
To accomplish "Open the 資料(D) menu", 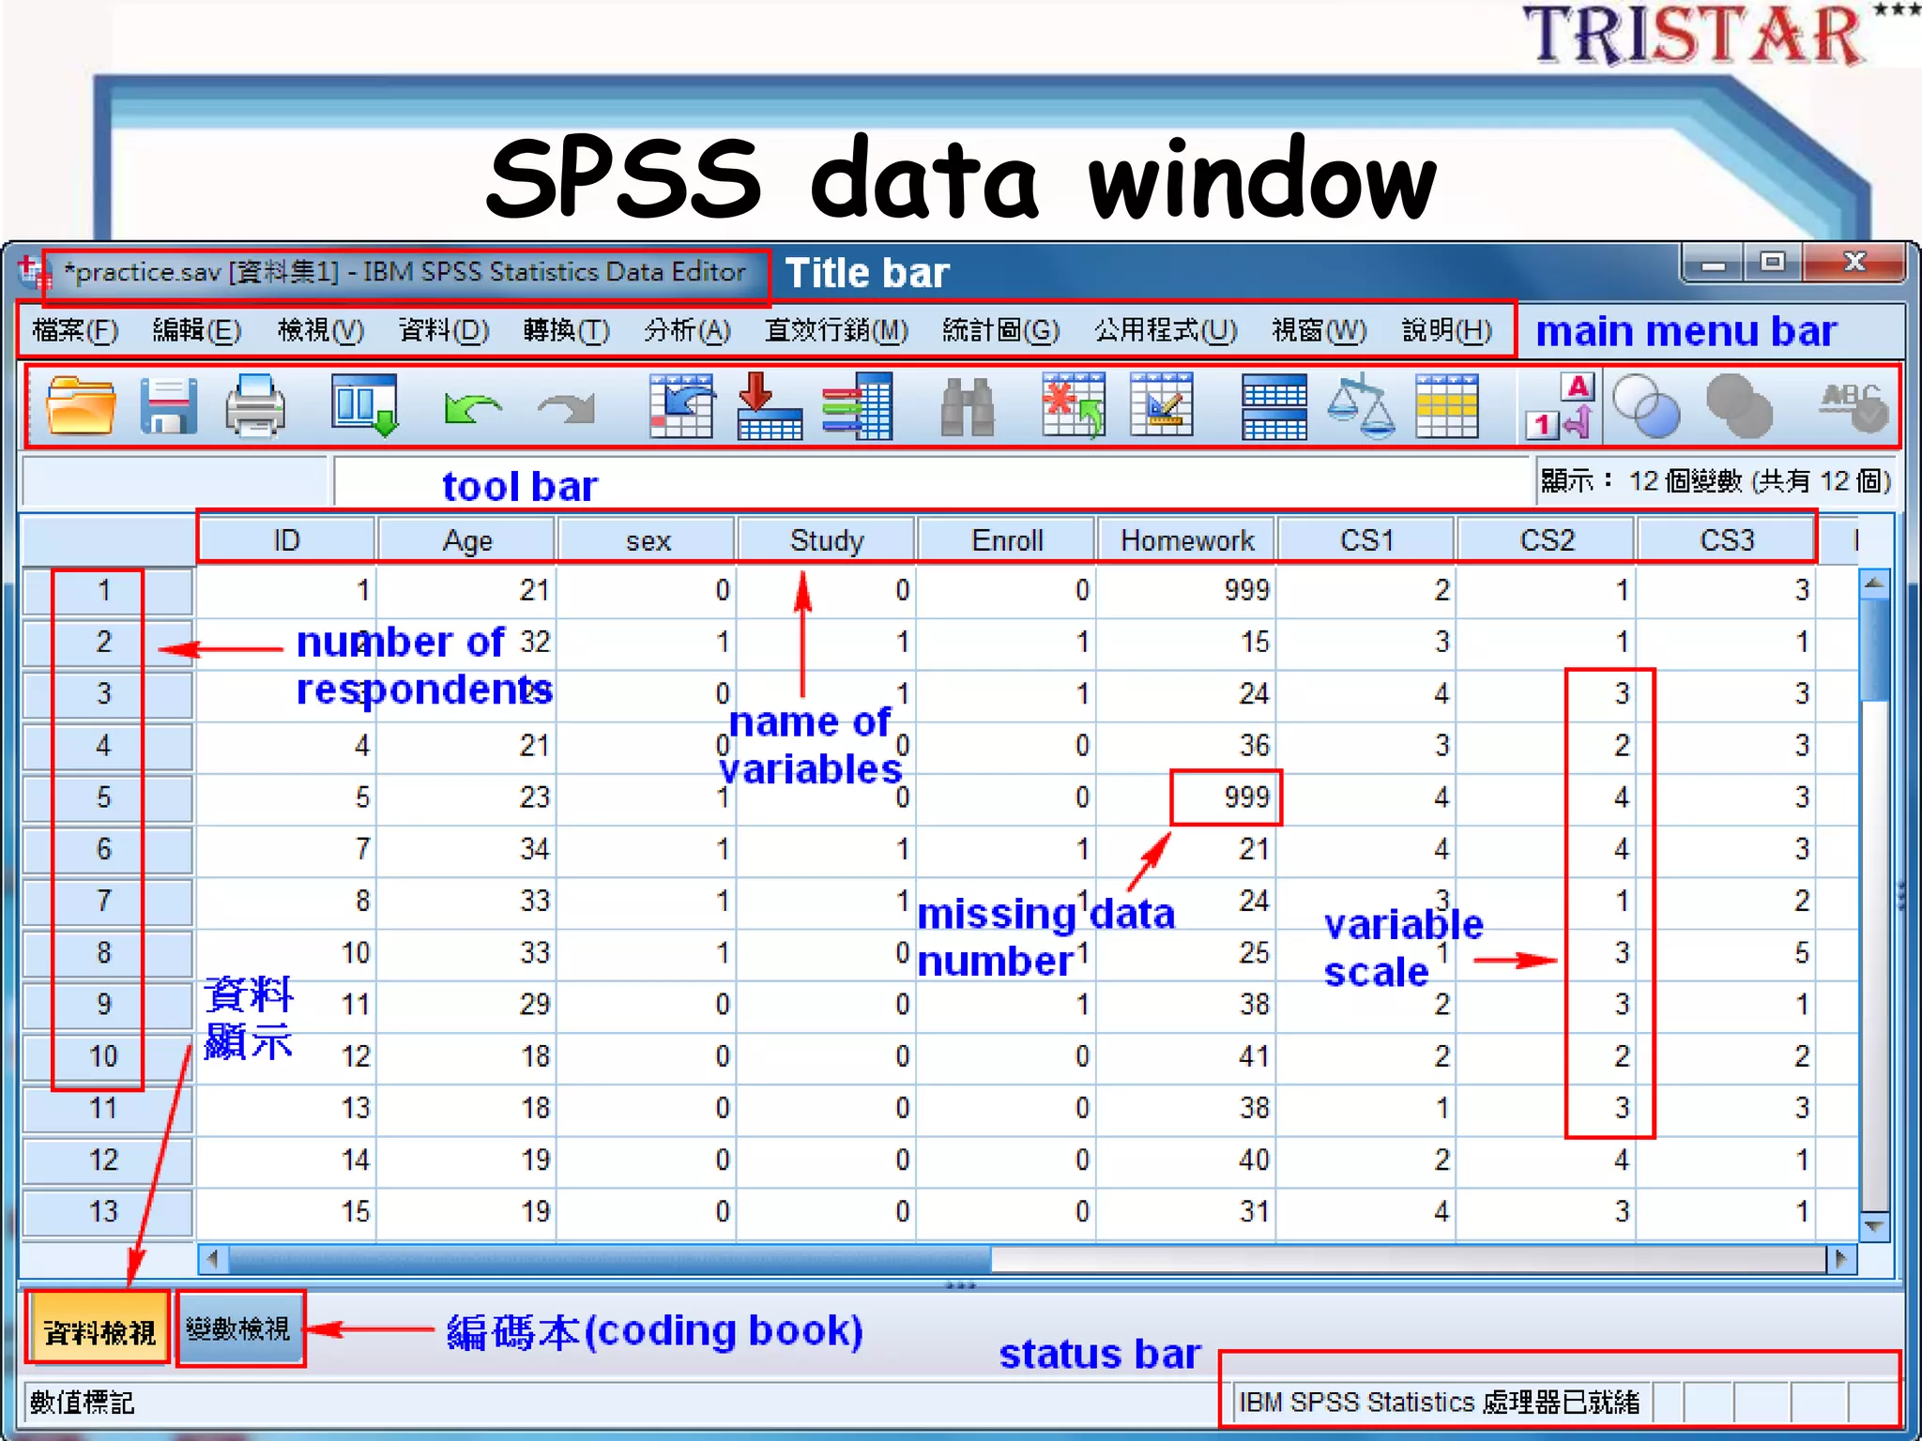I will point(444,330).
